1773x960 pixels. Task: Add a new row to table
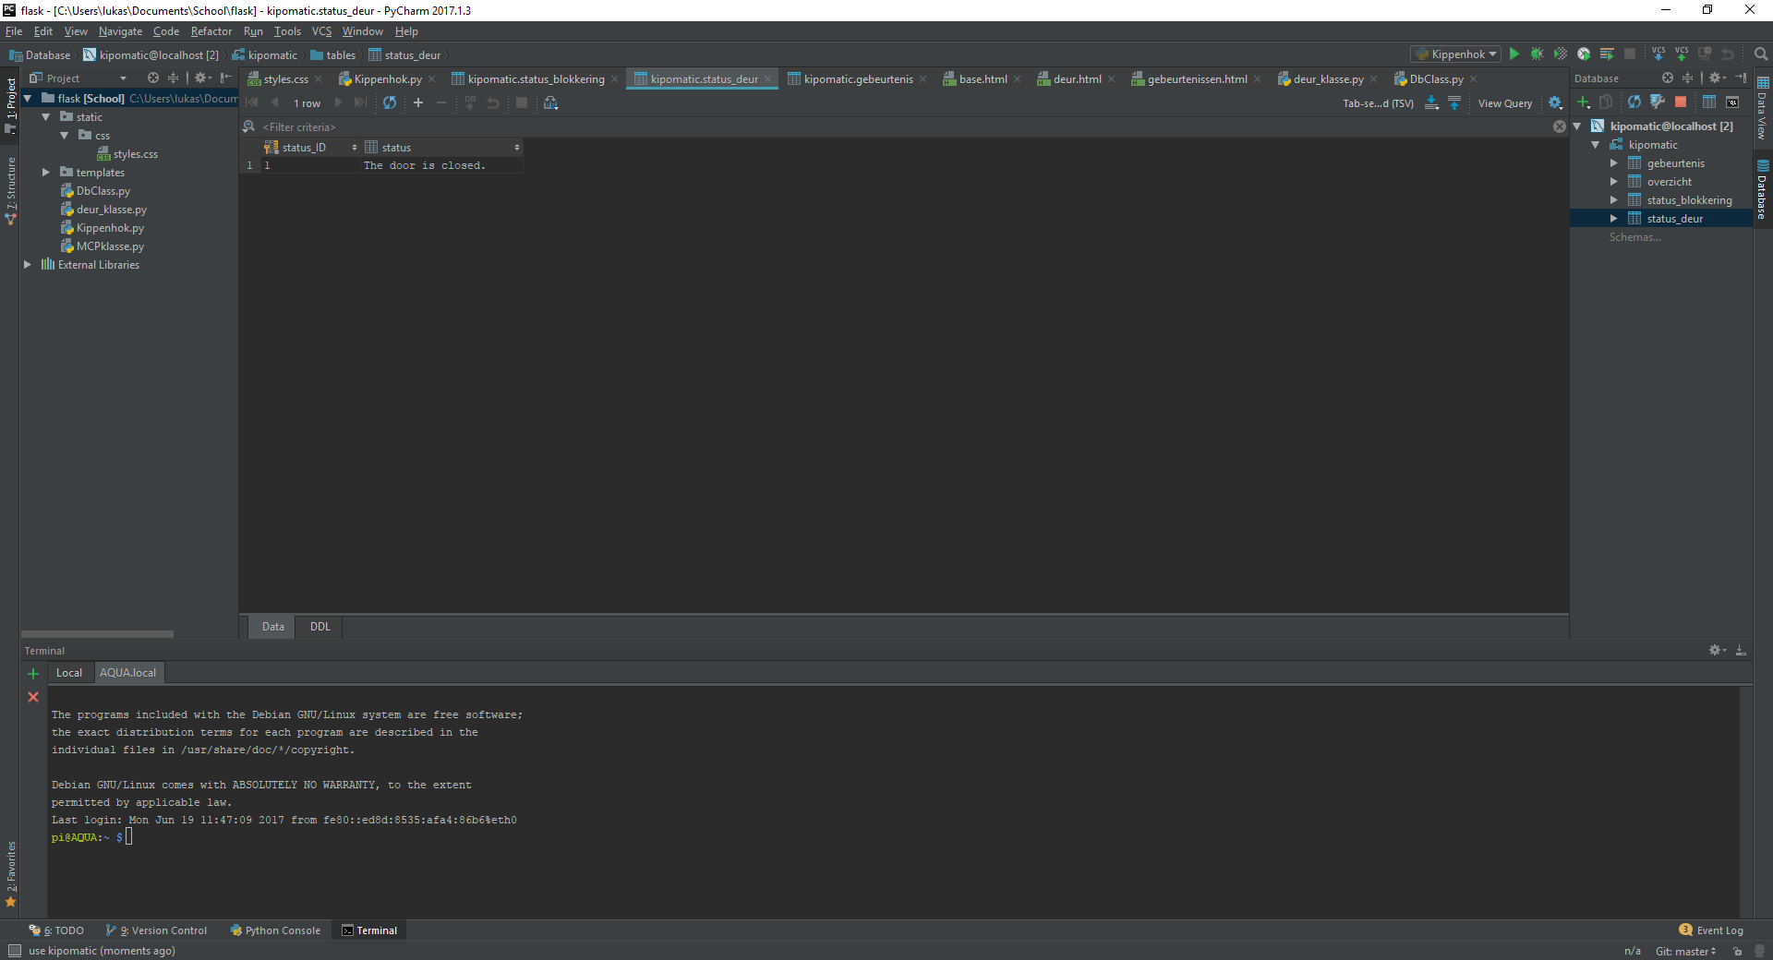[418, 102]
